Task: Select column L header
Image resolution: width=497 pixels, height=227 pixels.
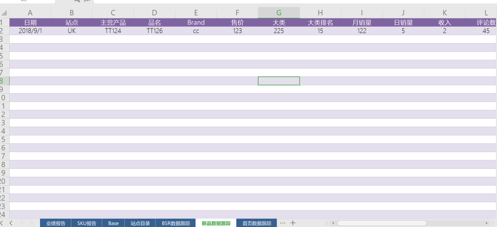Action: click(481, 13)
